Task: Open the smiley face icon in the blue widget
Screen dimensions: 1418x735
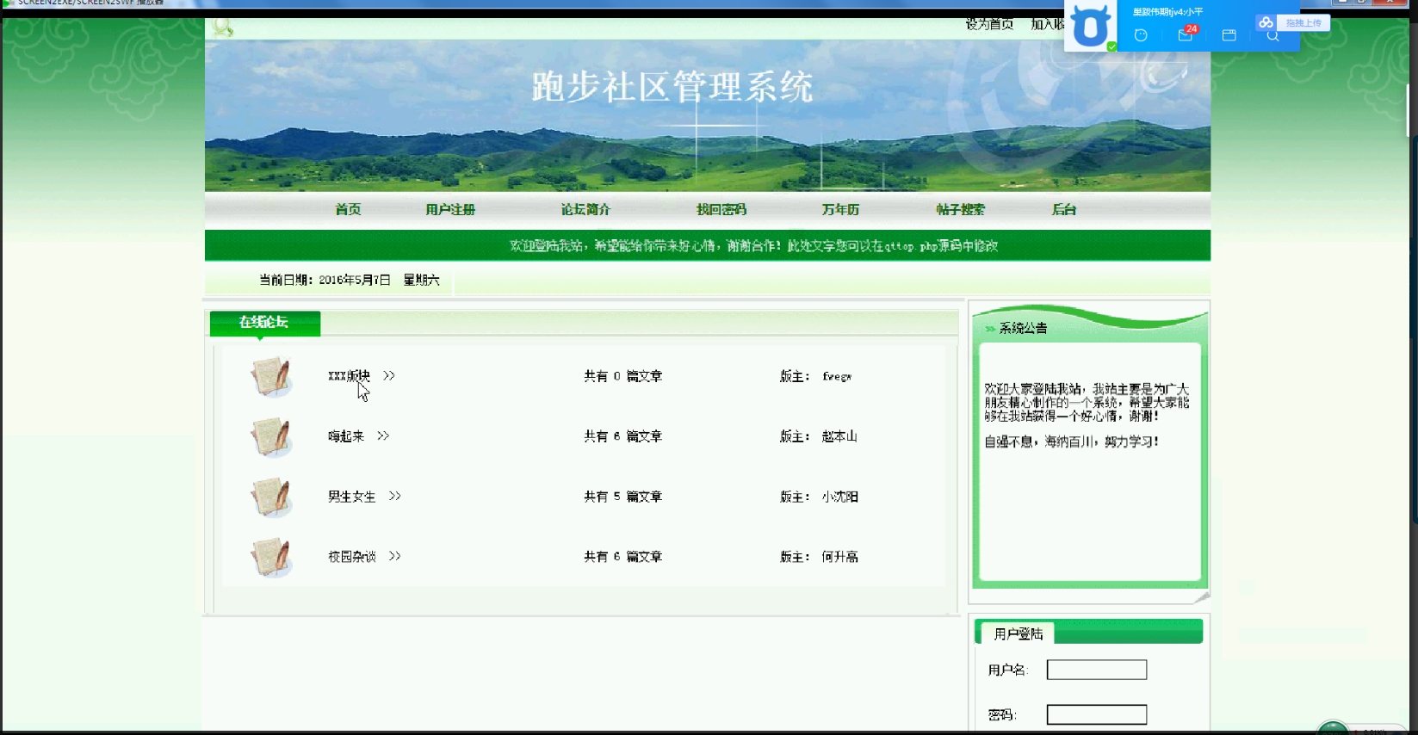Action: 1141,35
